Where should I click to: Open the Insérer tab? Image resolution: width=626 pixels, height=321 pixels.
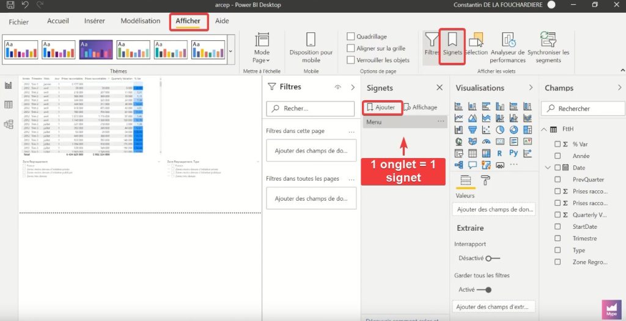coord(95,21)
